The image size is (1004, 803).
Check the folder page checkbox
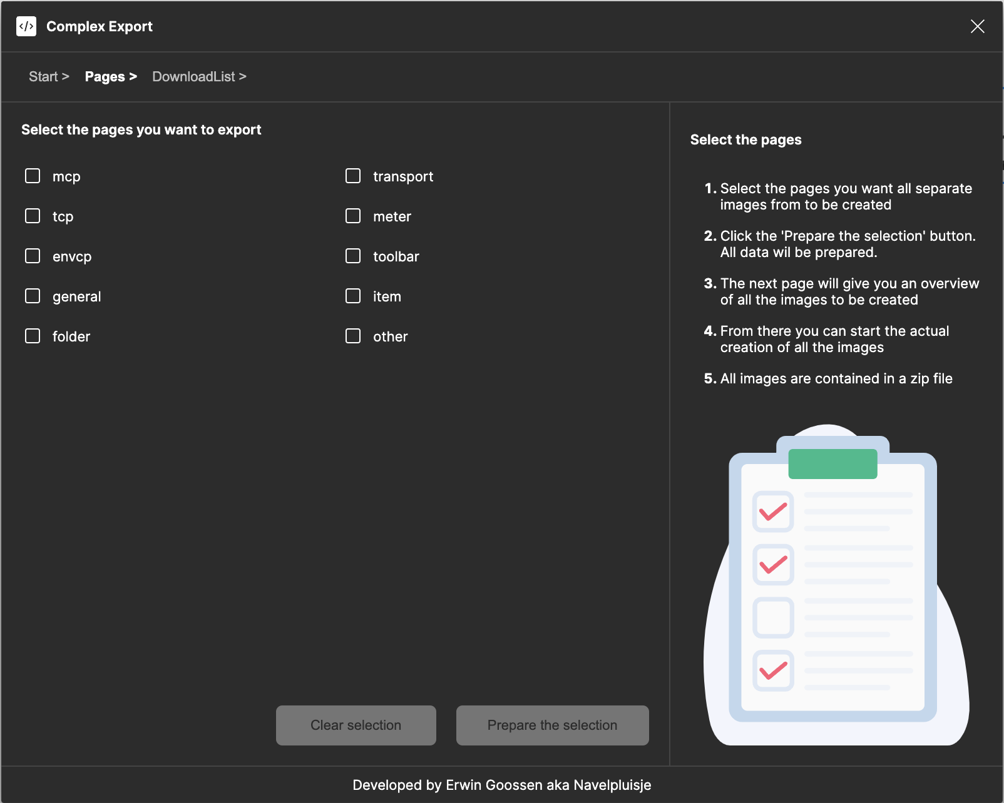(33, 336)
